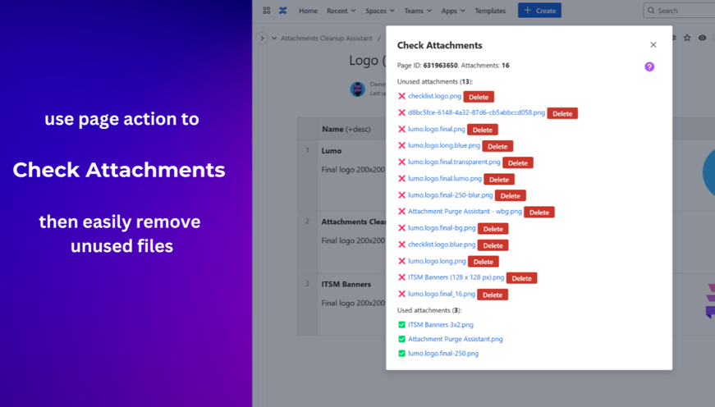The width and height of the screenshot is (715, 407).
Task: Open the Teams dropdown menu
Action: pos(418,11)
